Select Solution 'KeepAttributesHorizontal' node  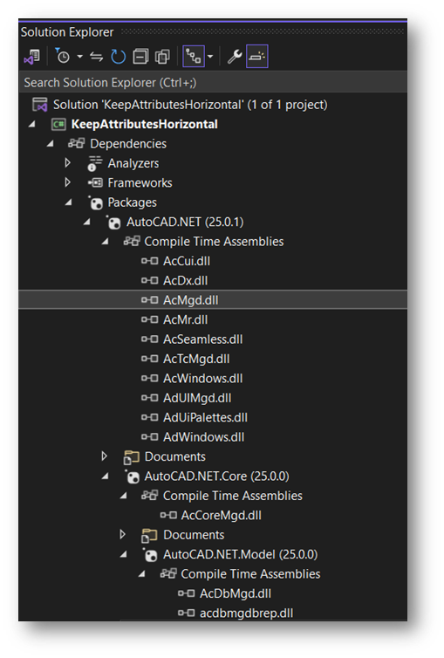(x=190, y=105)
